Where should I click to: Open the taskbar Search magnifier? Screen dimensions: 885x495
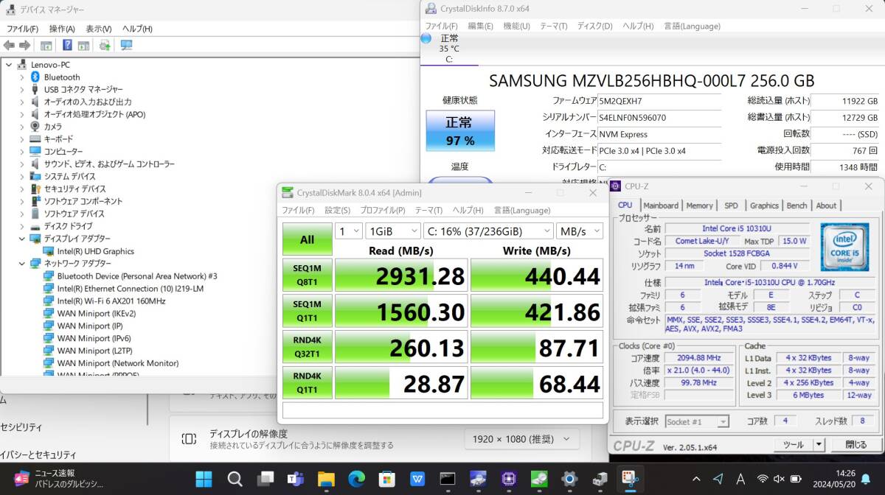pos(235,479)
